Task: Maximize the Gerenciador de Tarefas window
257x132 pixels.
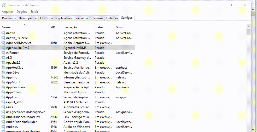Action: (232, 5)
